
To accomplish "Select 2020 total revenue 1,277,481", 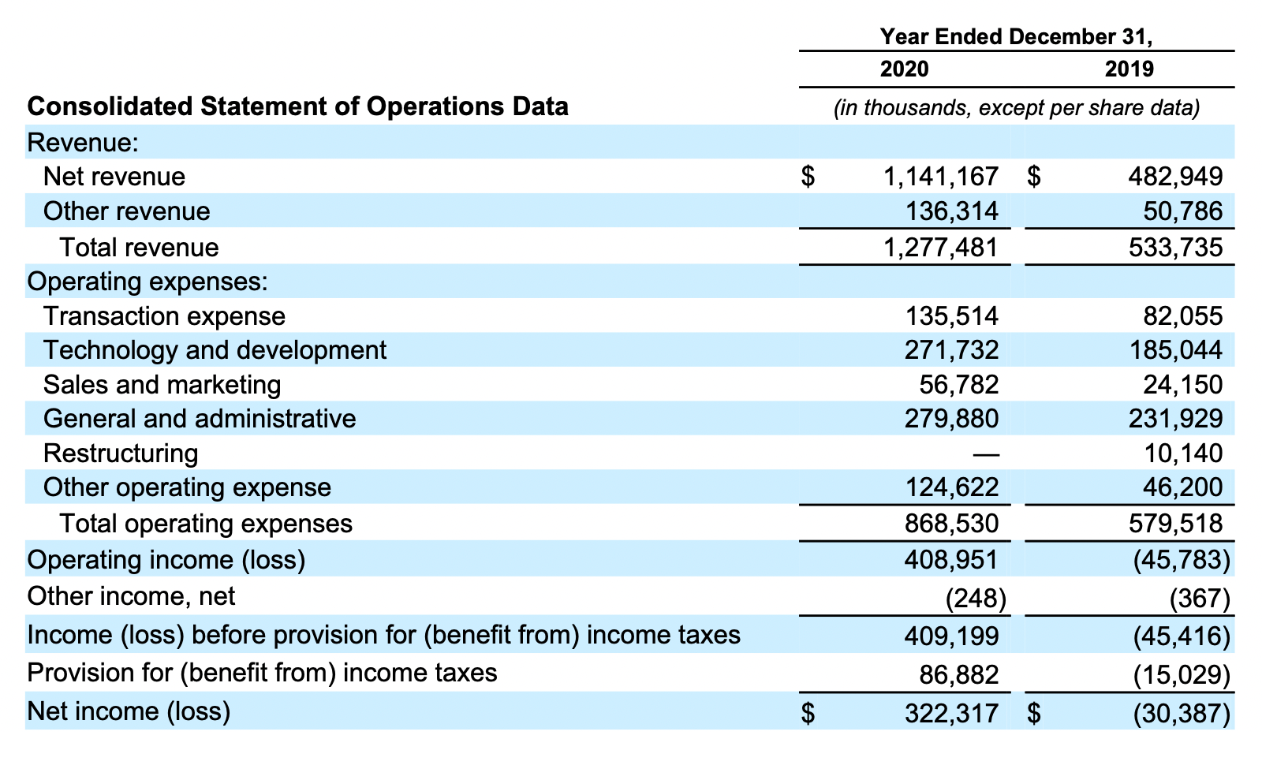I will (941, 248).
